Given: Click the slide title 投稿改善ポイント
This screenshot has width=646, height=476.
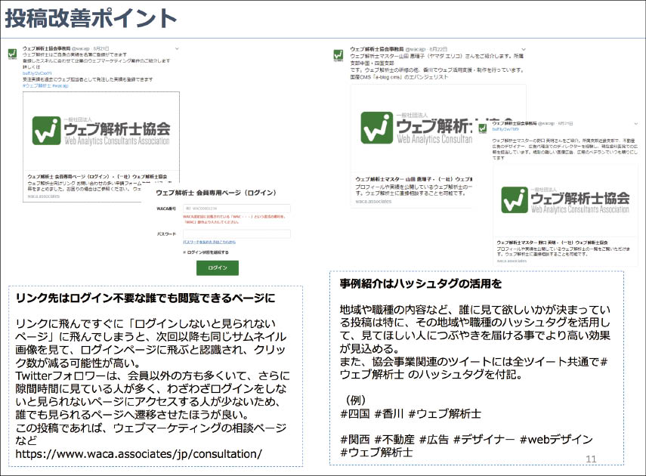Looking at the screenshot, I should tap(91, 19).
